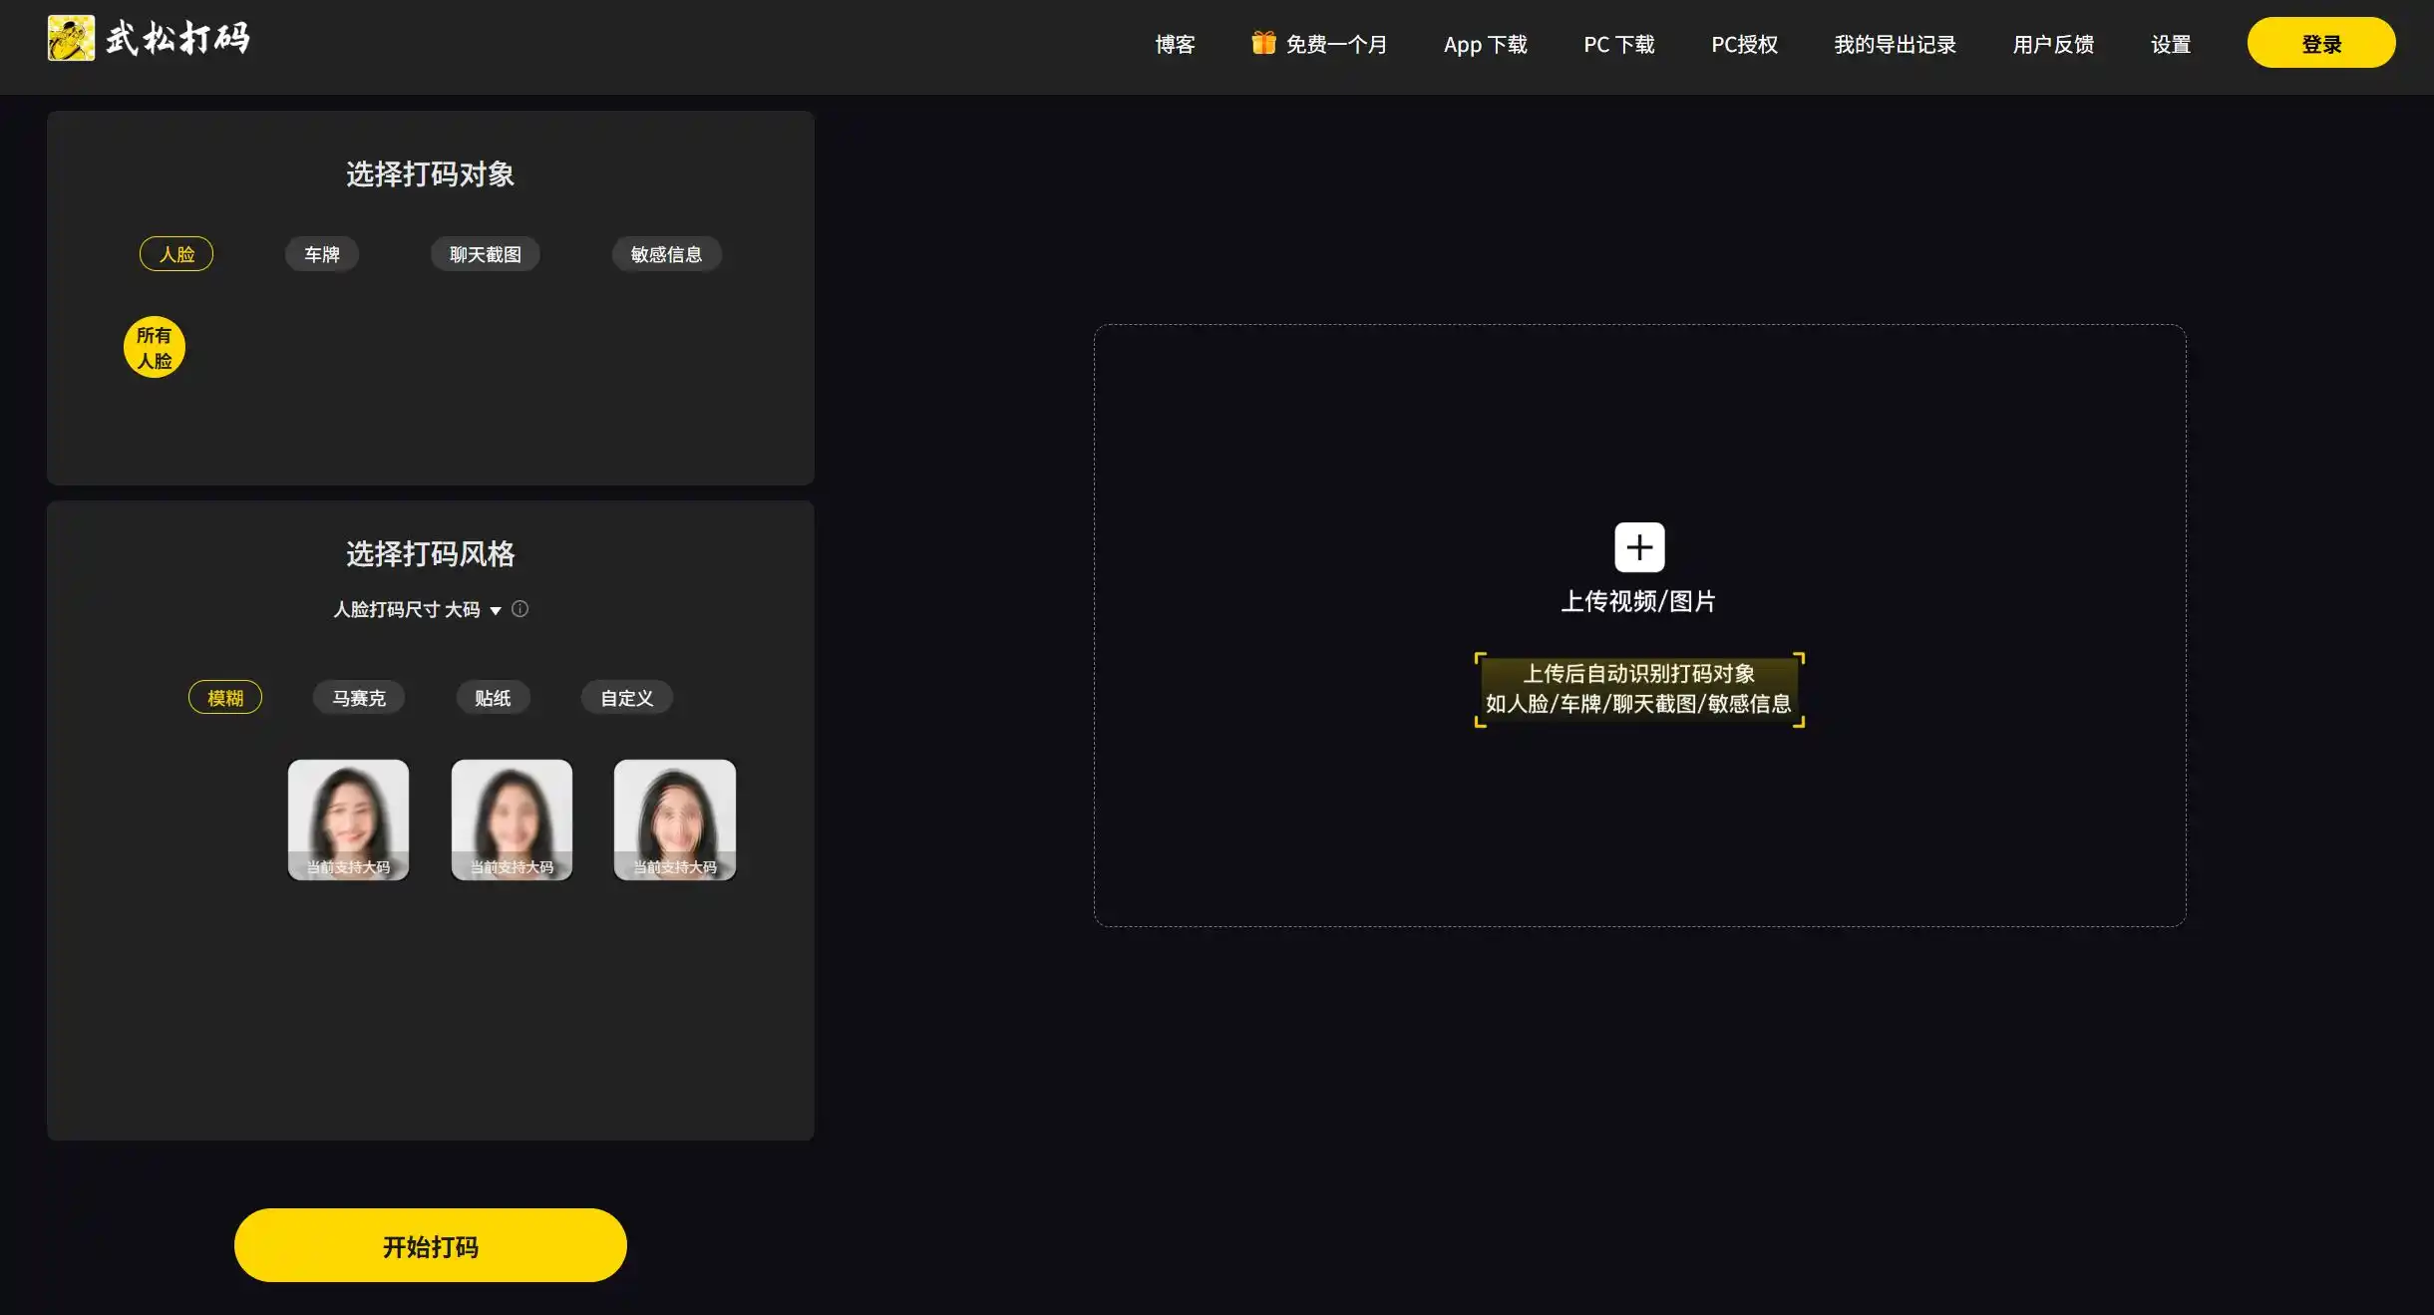Select the 敏感信息 target tab
This screenshot has height=1315, width=2434.
point(666,254)
